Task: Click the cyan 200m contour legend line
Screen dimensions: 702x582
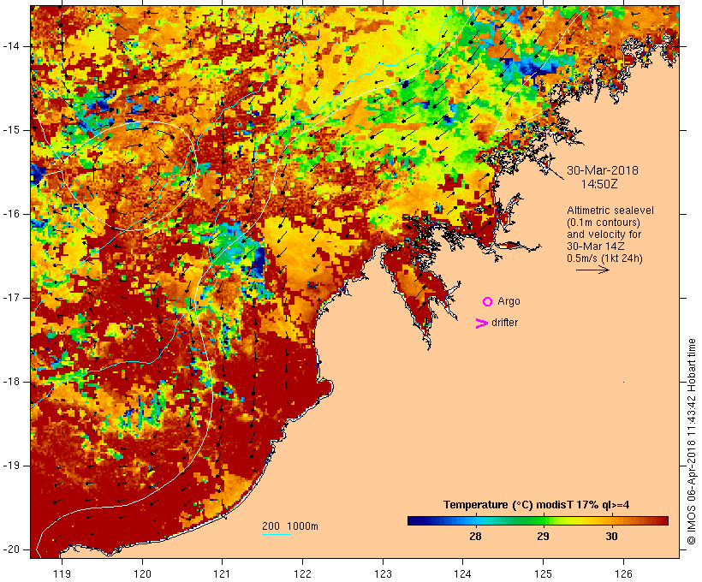Action: tap(277, 534)
